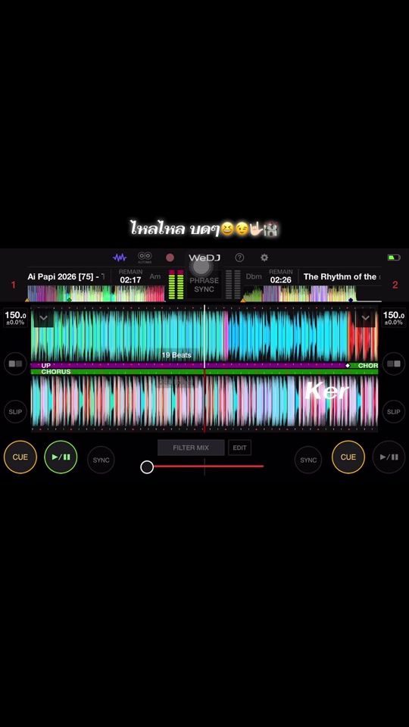Screen dimensions: 409x727
Task: Toggle SLIP mode on deck 2
Action: click(394, 412)
